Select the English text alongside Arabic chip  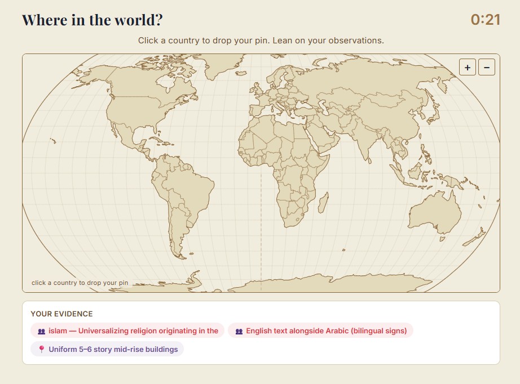tap(320, 331)
